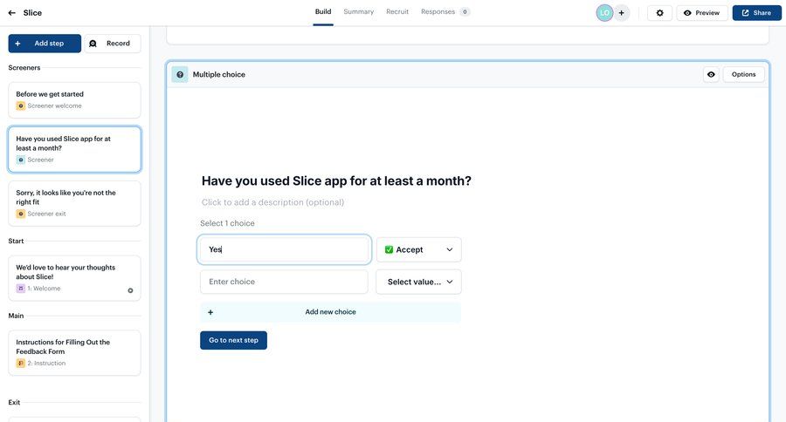Focus the Yes choice input field
786x422 pixels.
[x=284, y=249]
